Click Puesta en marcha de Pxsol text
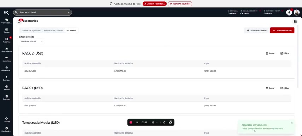Screen dimensions: 302x136 (x=127, y=4)
